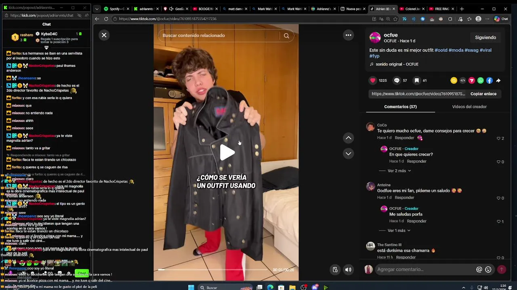
Task: Click the embed code icon
Action: tap(462, 81)
